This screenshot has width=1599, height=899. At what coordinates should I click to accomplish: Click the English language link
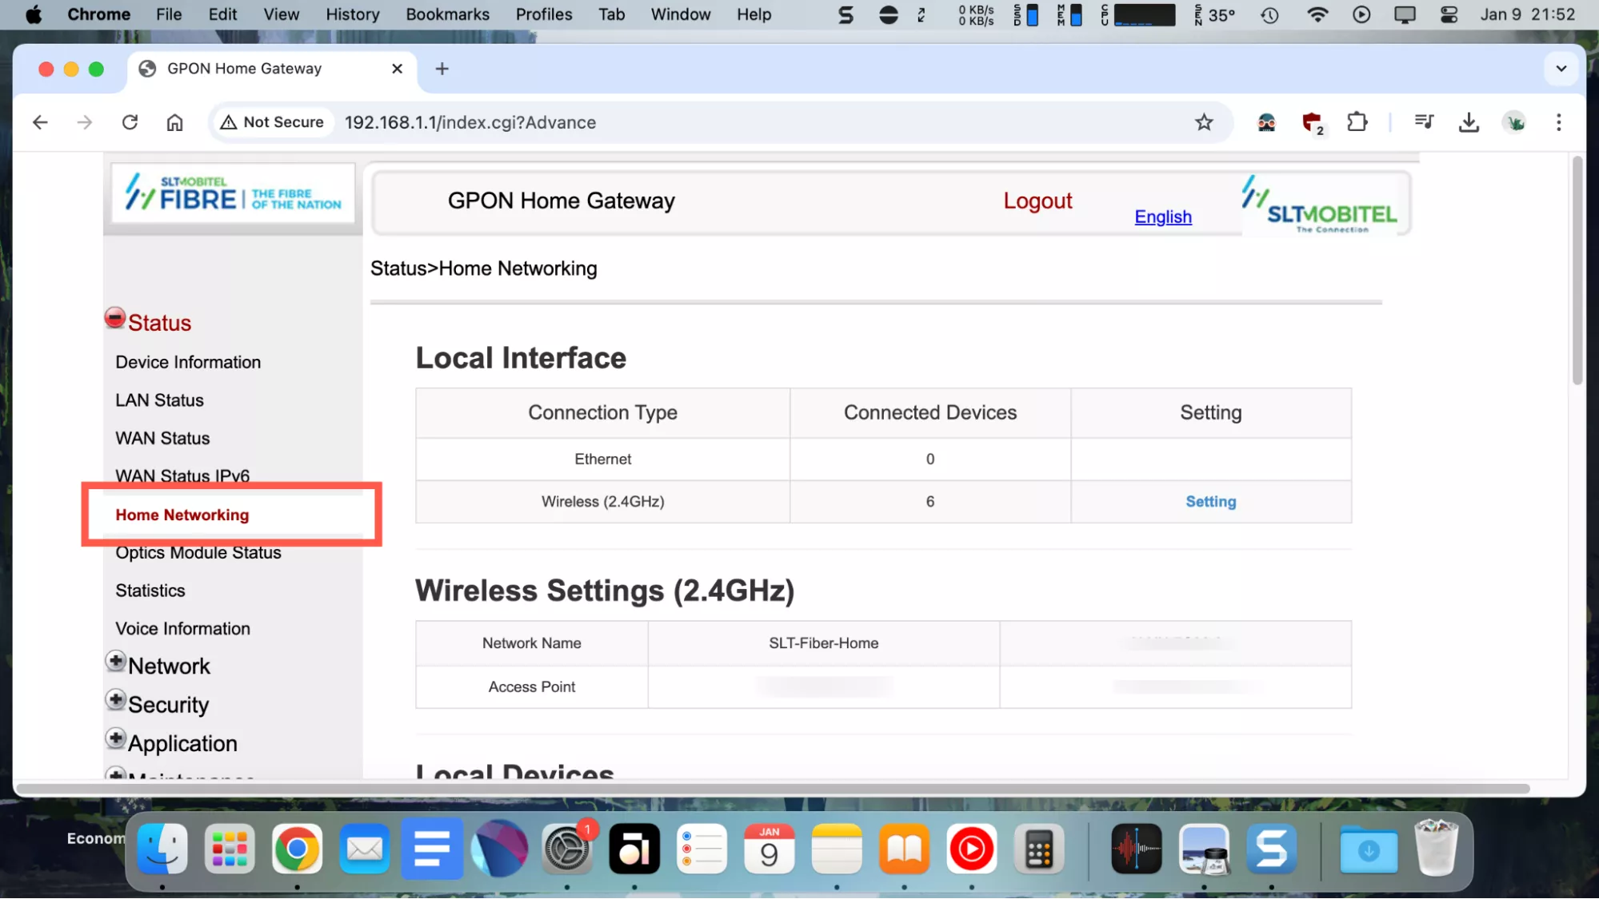point(1162,217)
